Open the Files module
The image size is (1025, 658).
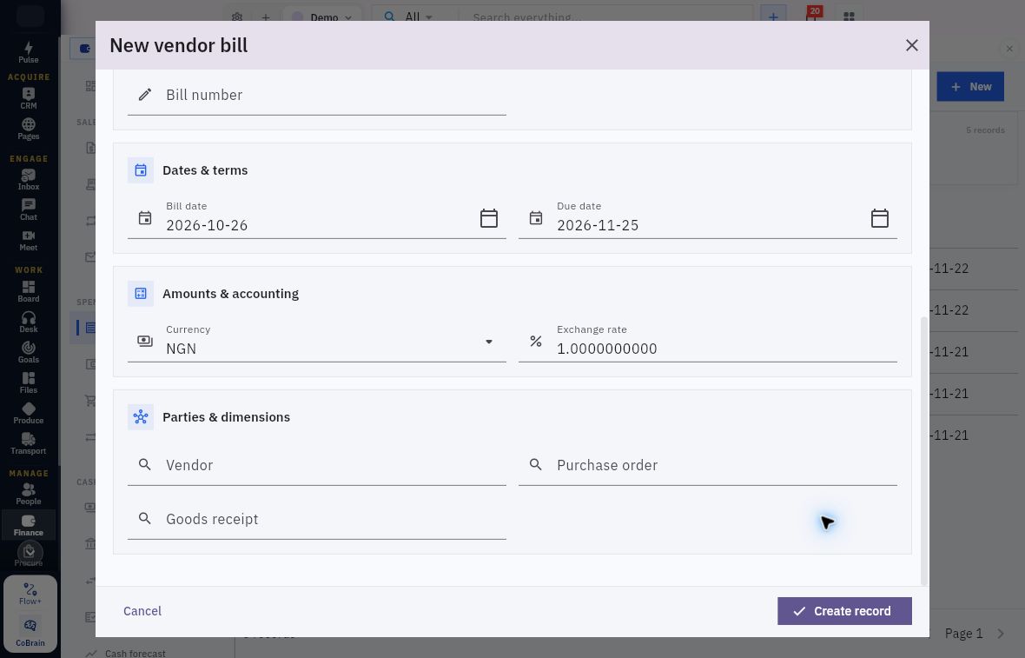click(x=28, y=382)
